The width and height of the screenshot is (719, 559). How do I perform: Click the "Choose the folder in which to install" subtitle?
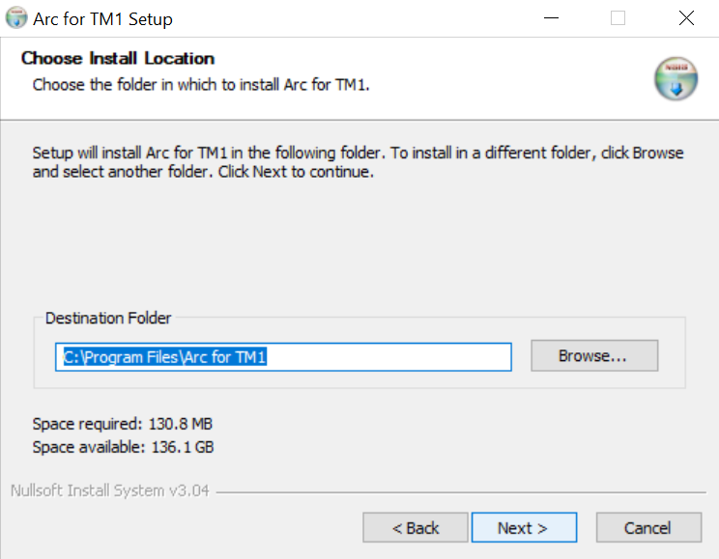[201, 84]
